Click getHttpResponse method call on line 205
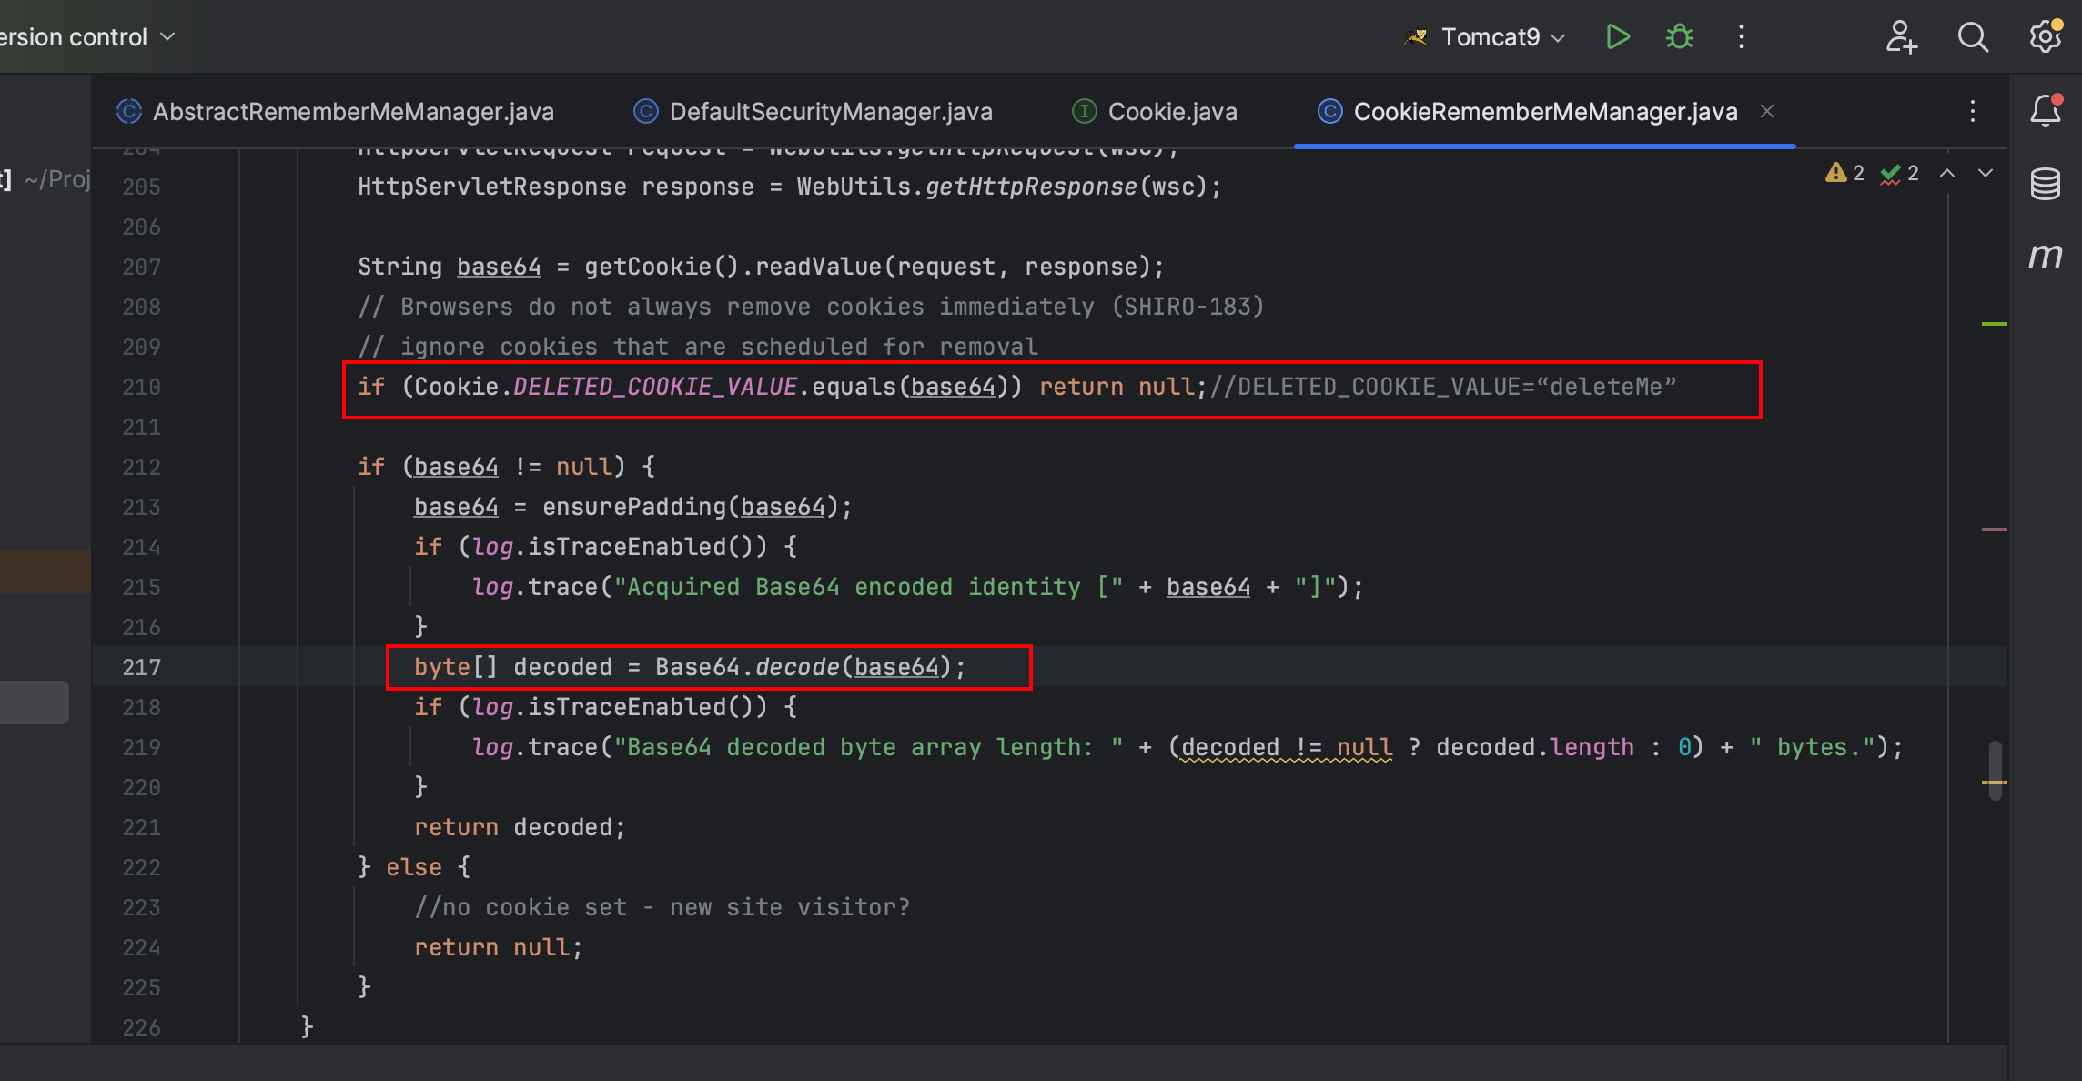This screenshot has height=1081, width=2082. (x=1031, y=187)
